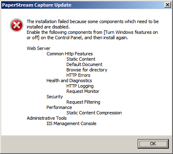Viewport: 173px width, 154px height.
Task: Click the PaperStream Capture Update title bar
Action: click(x=82, y=5)
